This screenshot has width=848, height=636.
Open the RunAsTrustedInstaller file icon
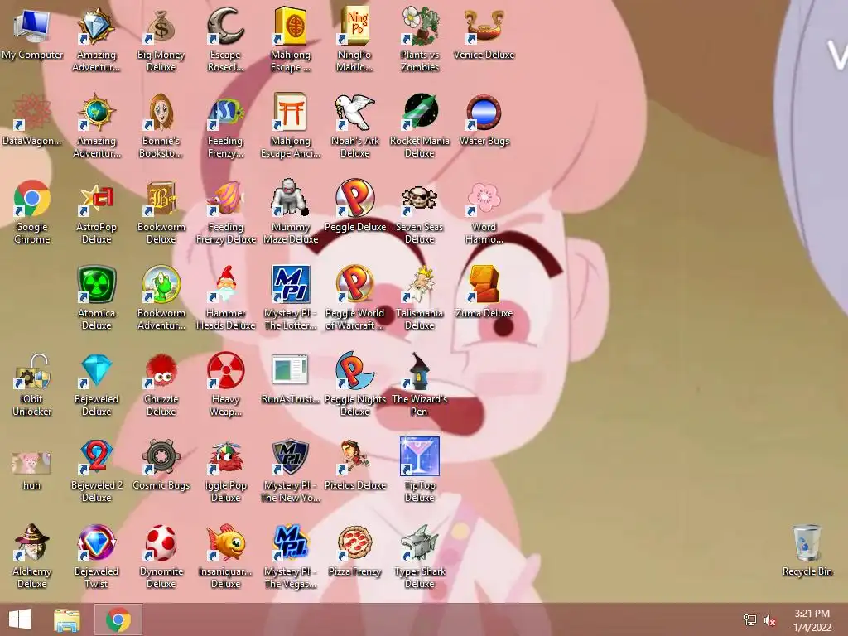(291, 370)
